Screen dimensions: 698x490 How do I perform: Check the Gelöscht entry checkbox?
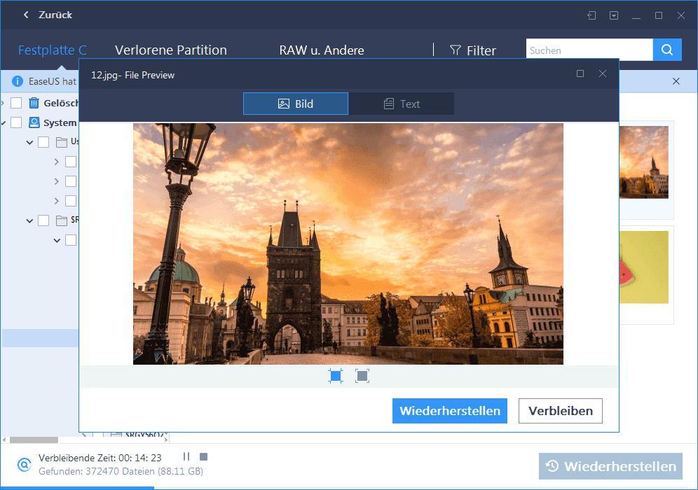coord(17,103)
